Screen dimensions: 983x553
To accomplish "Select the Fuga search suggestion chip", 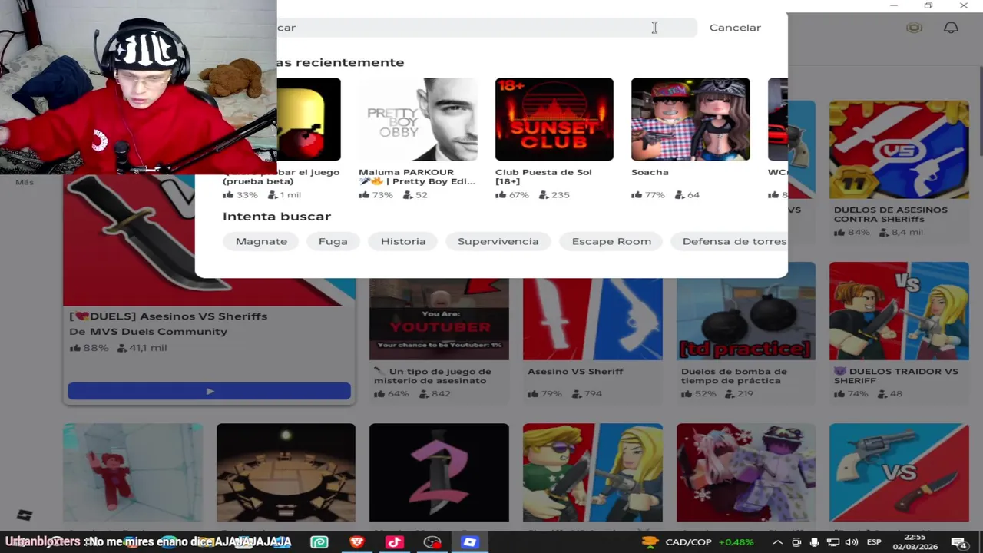I will click(x=333, y=241).
